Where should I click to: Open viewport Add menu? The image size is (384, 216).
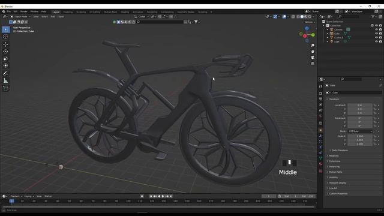(x=53, y=17)
